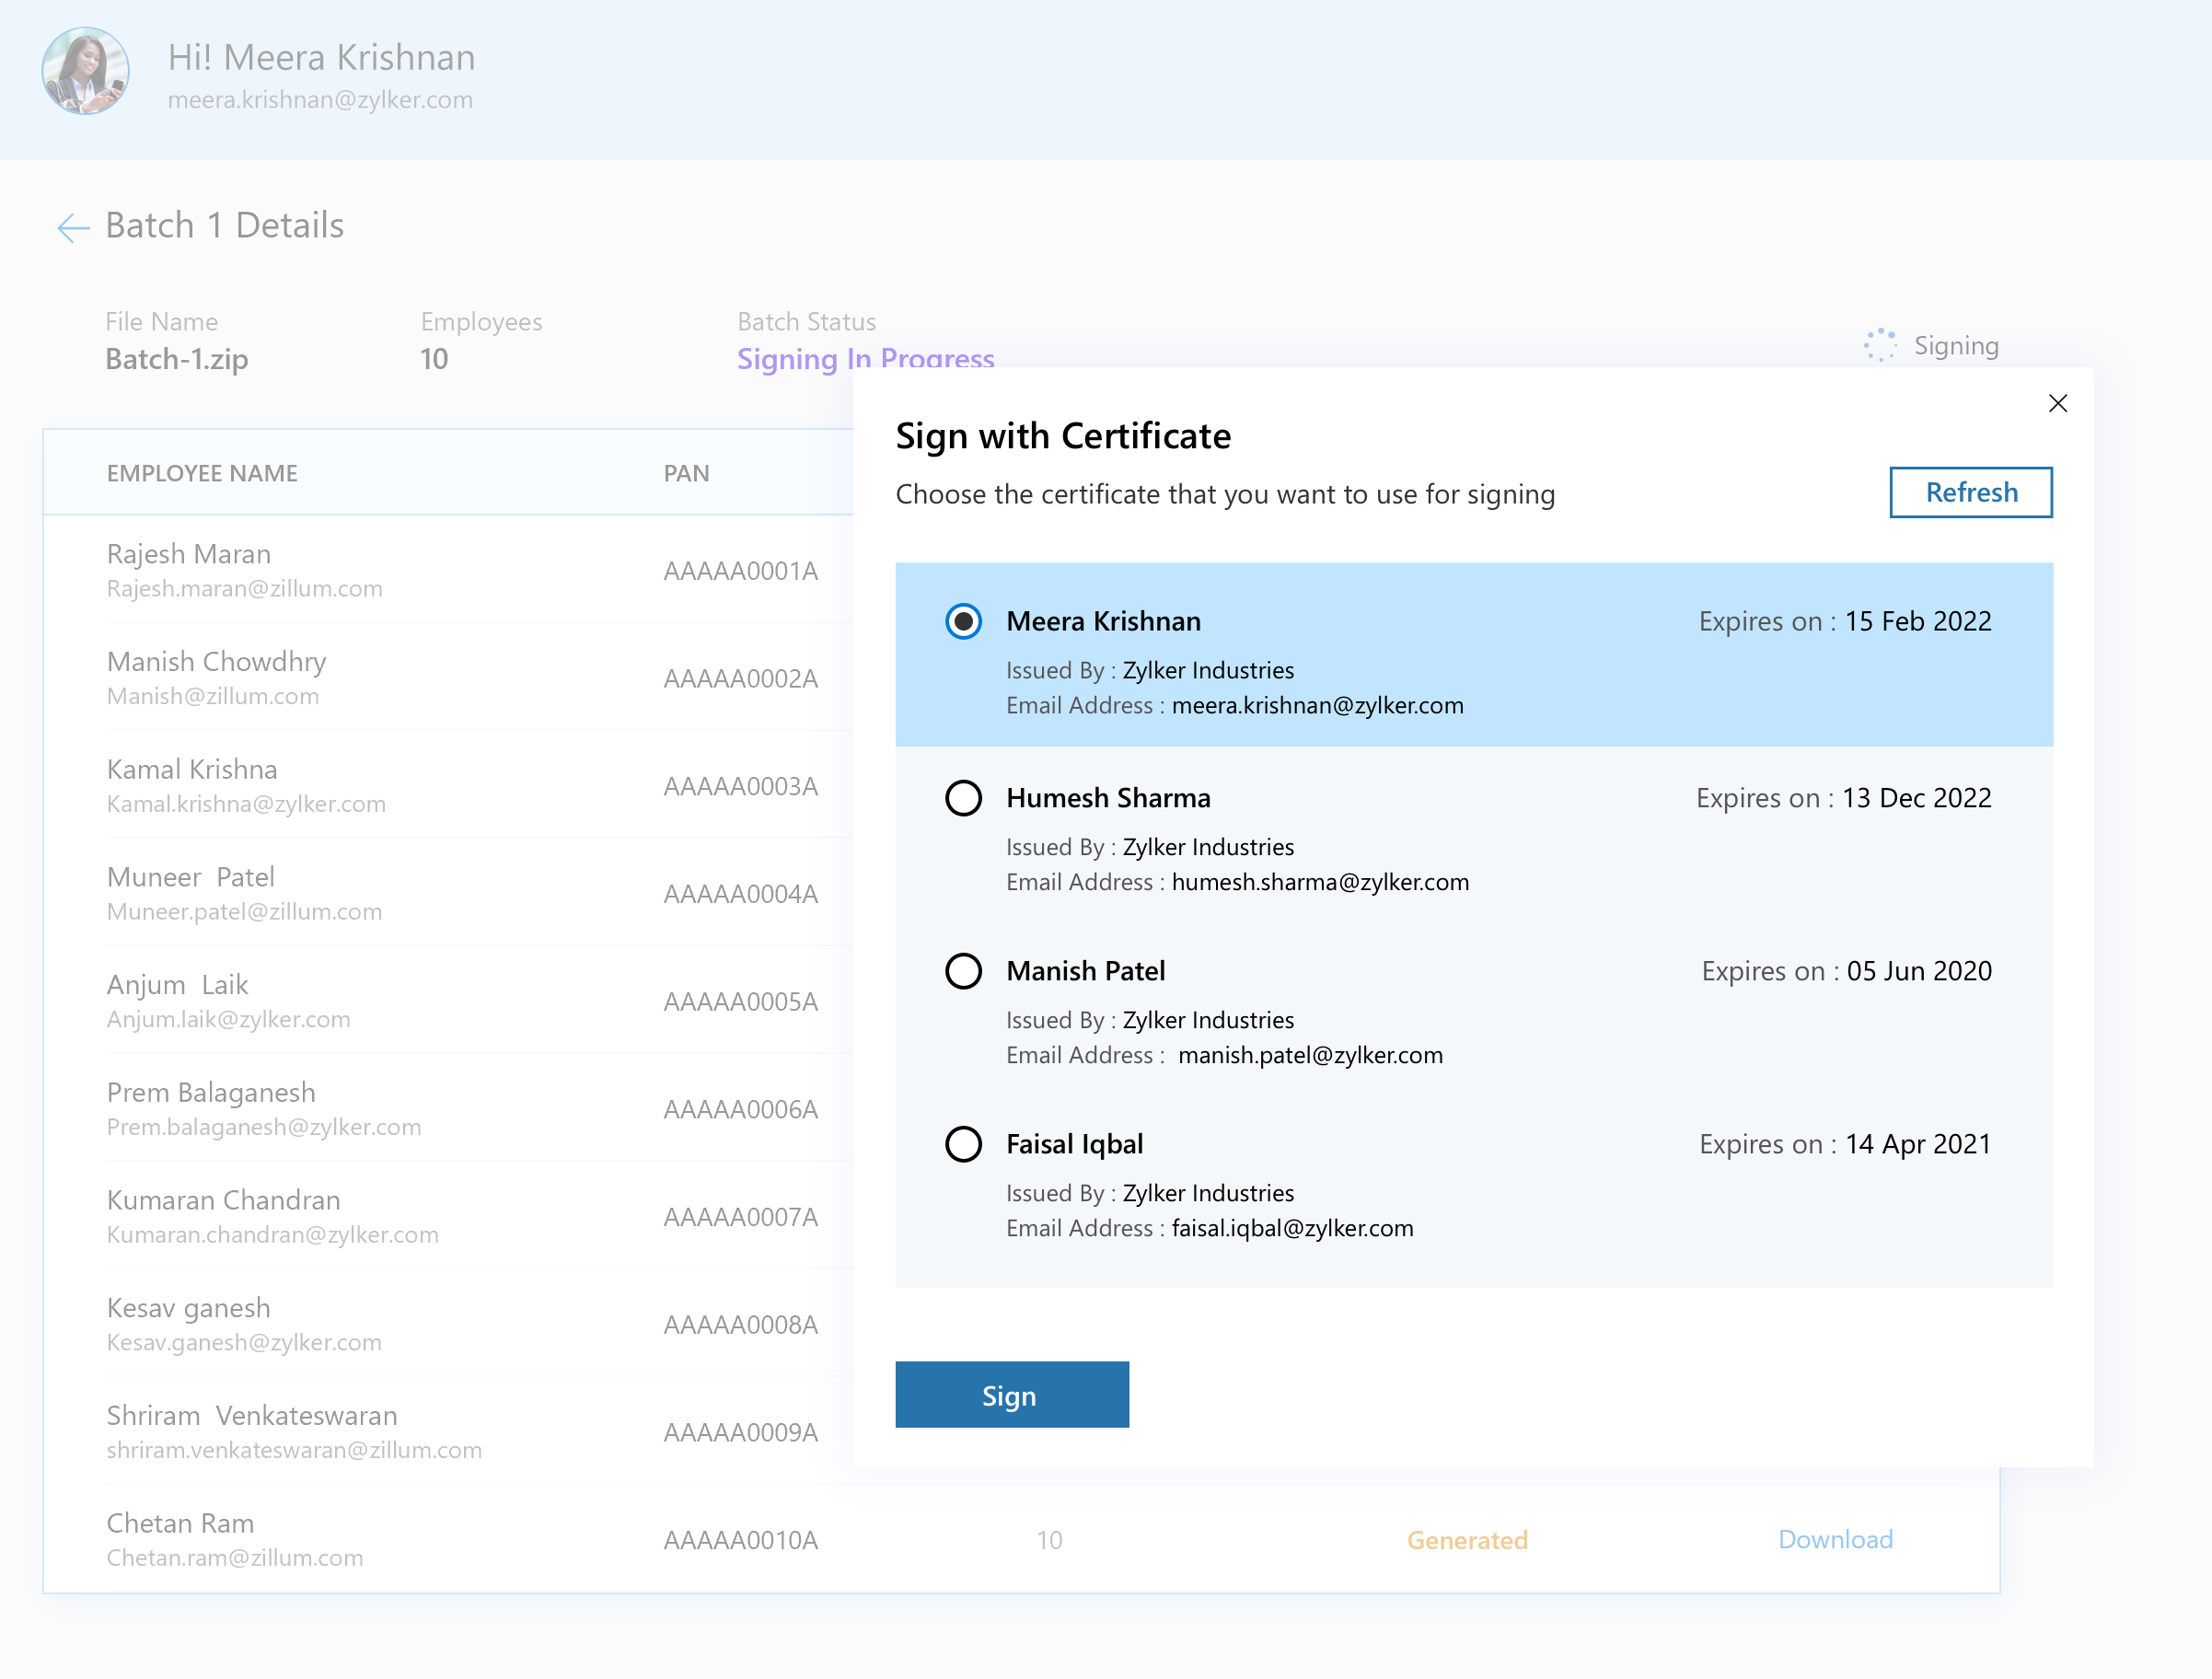This screenshot has width=2212, height=1679.
Task: Click the Signing In Progress status
Action: [x=866, y=359]
